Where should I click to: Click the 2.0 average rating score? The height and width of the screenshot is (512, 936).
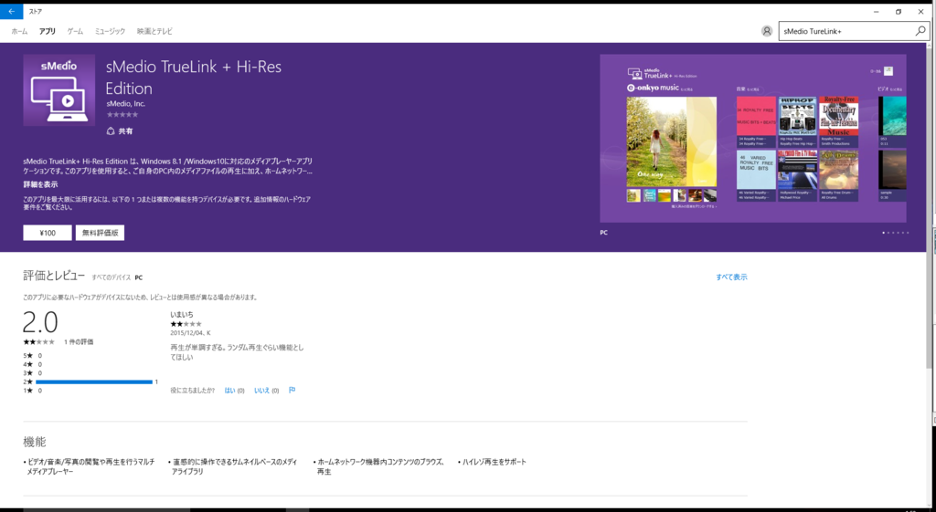40,322
